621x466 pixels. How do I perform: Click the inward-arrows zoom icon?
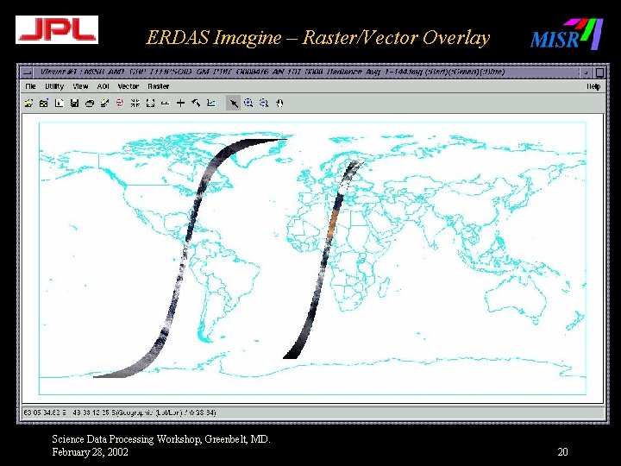135,103
